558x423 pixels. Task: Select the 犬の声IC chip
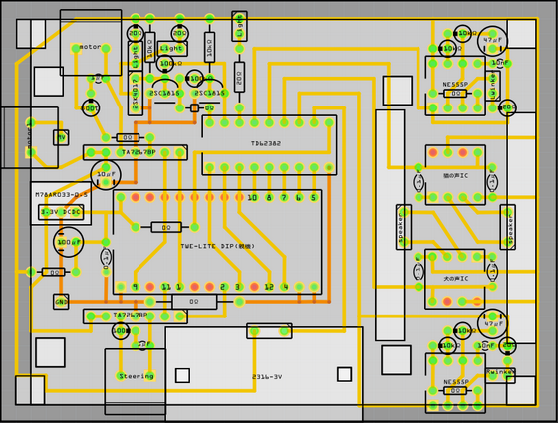[x=455, y=279]
